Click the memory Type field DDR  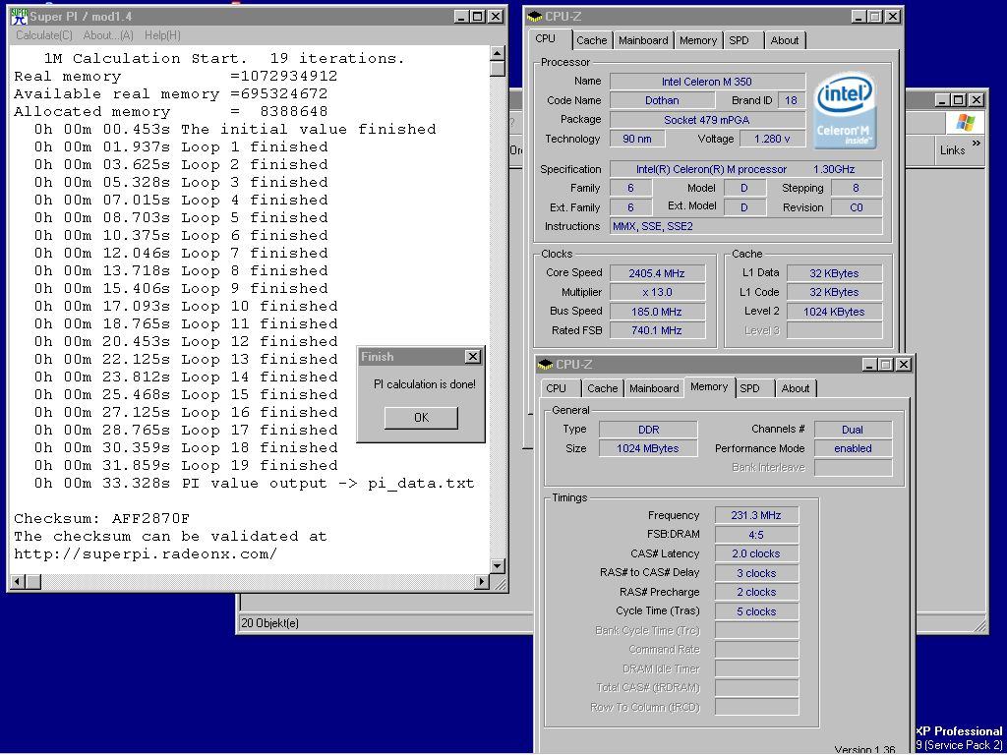[x=648, y=430]
